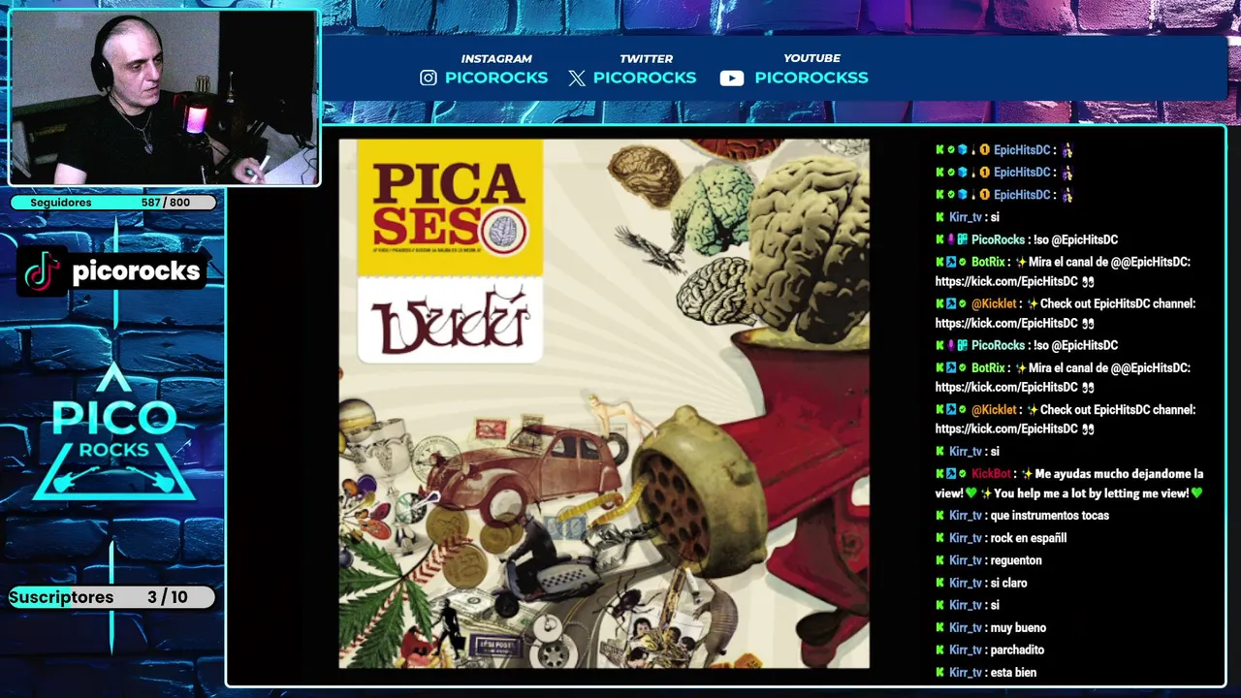This screenshot has width=1241, height=698.
Task: Click the TikTok logo icon
Action: (42, 270)
